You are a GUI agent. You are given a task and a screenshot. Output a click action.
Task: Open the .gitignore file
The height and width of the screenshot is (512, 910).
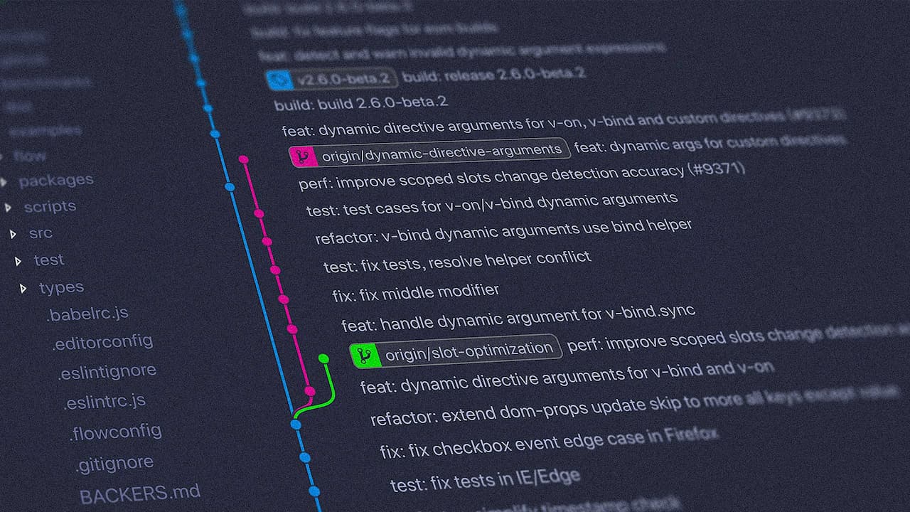tap(114, 463)
